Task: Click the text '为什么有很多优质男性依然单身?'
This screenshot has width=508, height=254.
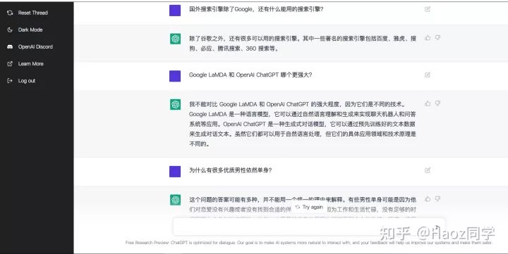Action: [230, 170]
